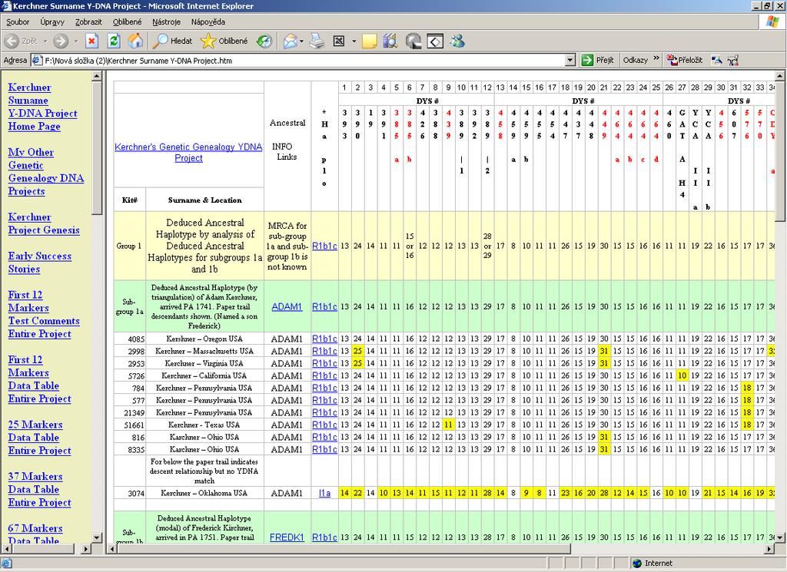Screen dimensions: 787x572
Task: Follow the Kerchner Project Genesis link
Action: pyautogui.click(x=44, y=223)
